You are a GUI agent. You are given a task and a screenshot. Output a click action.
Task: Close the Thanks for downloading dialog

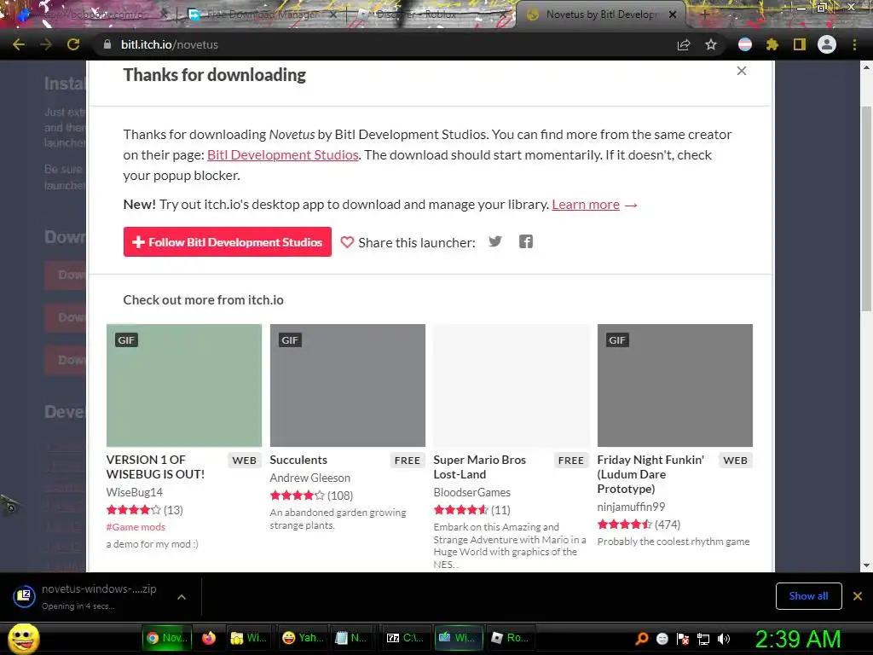[x=742, y=71]
